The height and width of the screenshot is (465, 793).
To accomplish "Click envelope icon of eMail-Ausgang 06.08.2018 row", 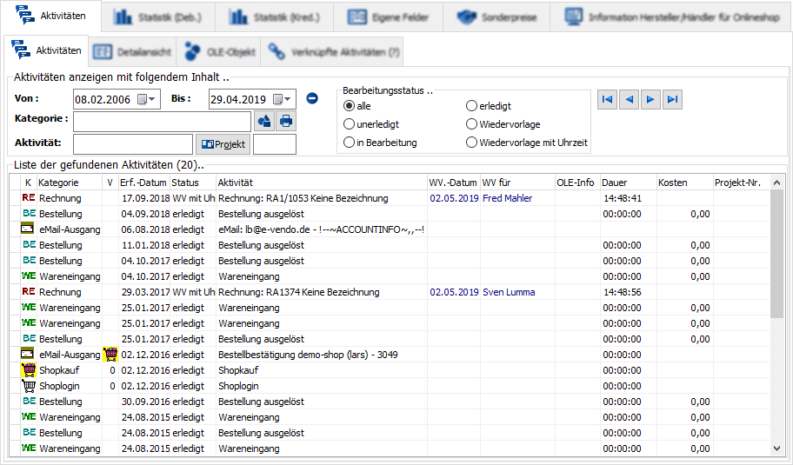I will point(27,229).
